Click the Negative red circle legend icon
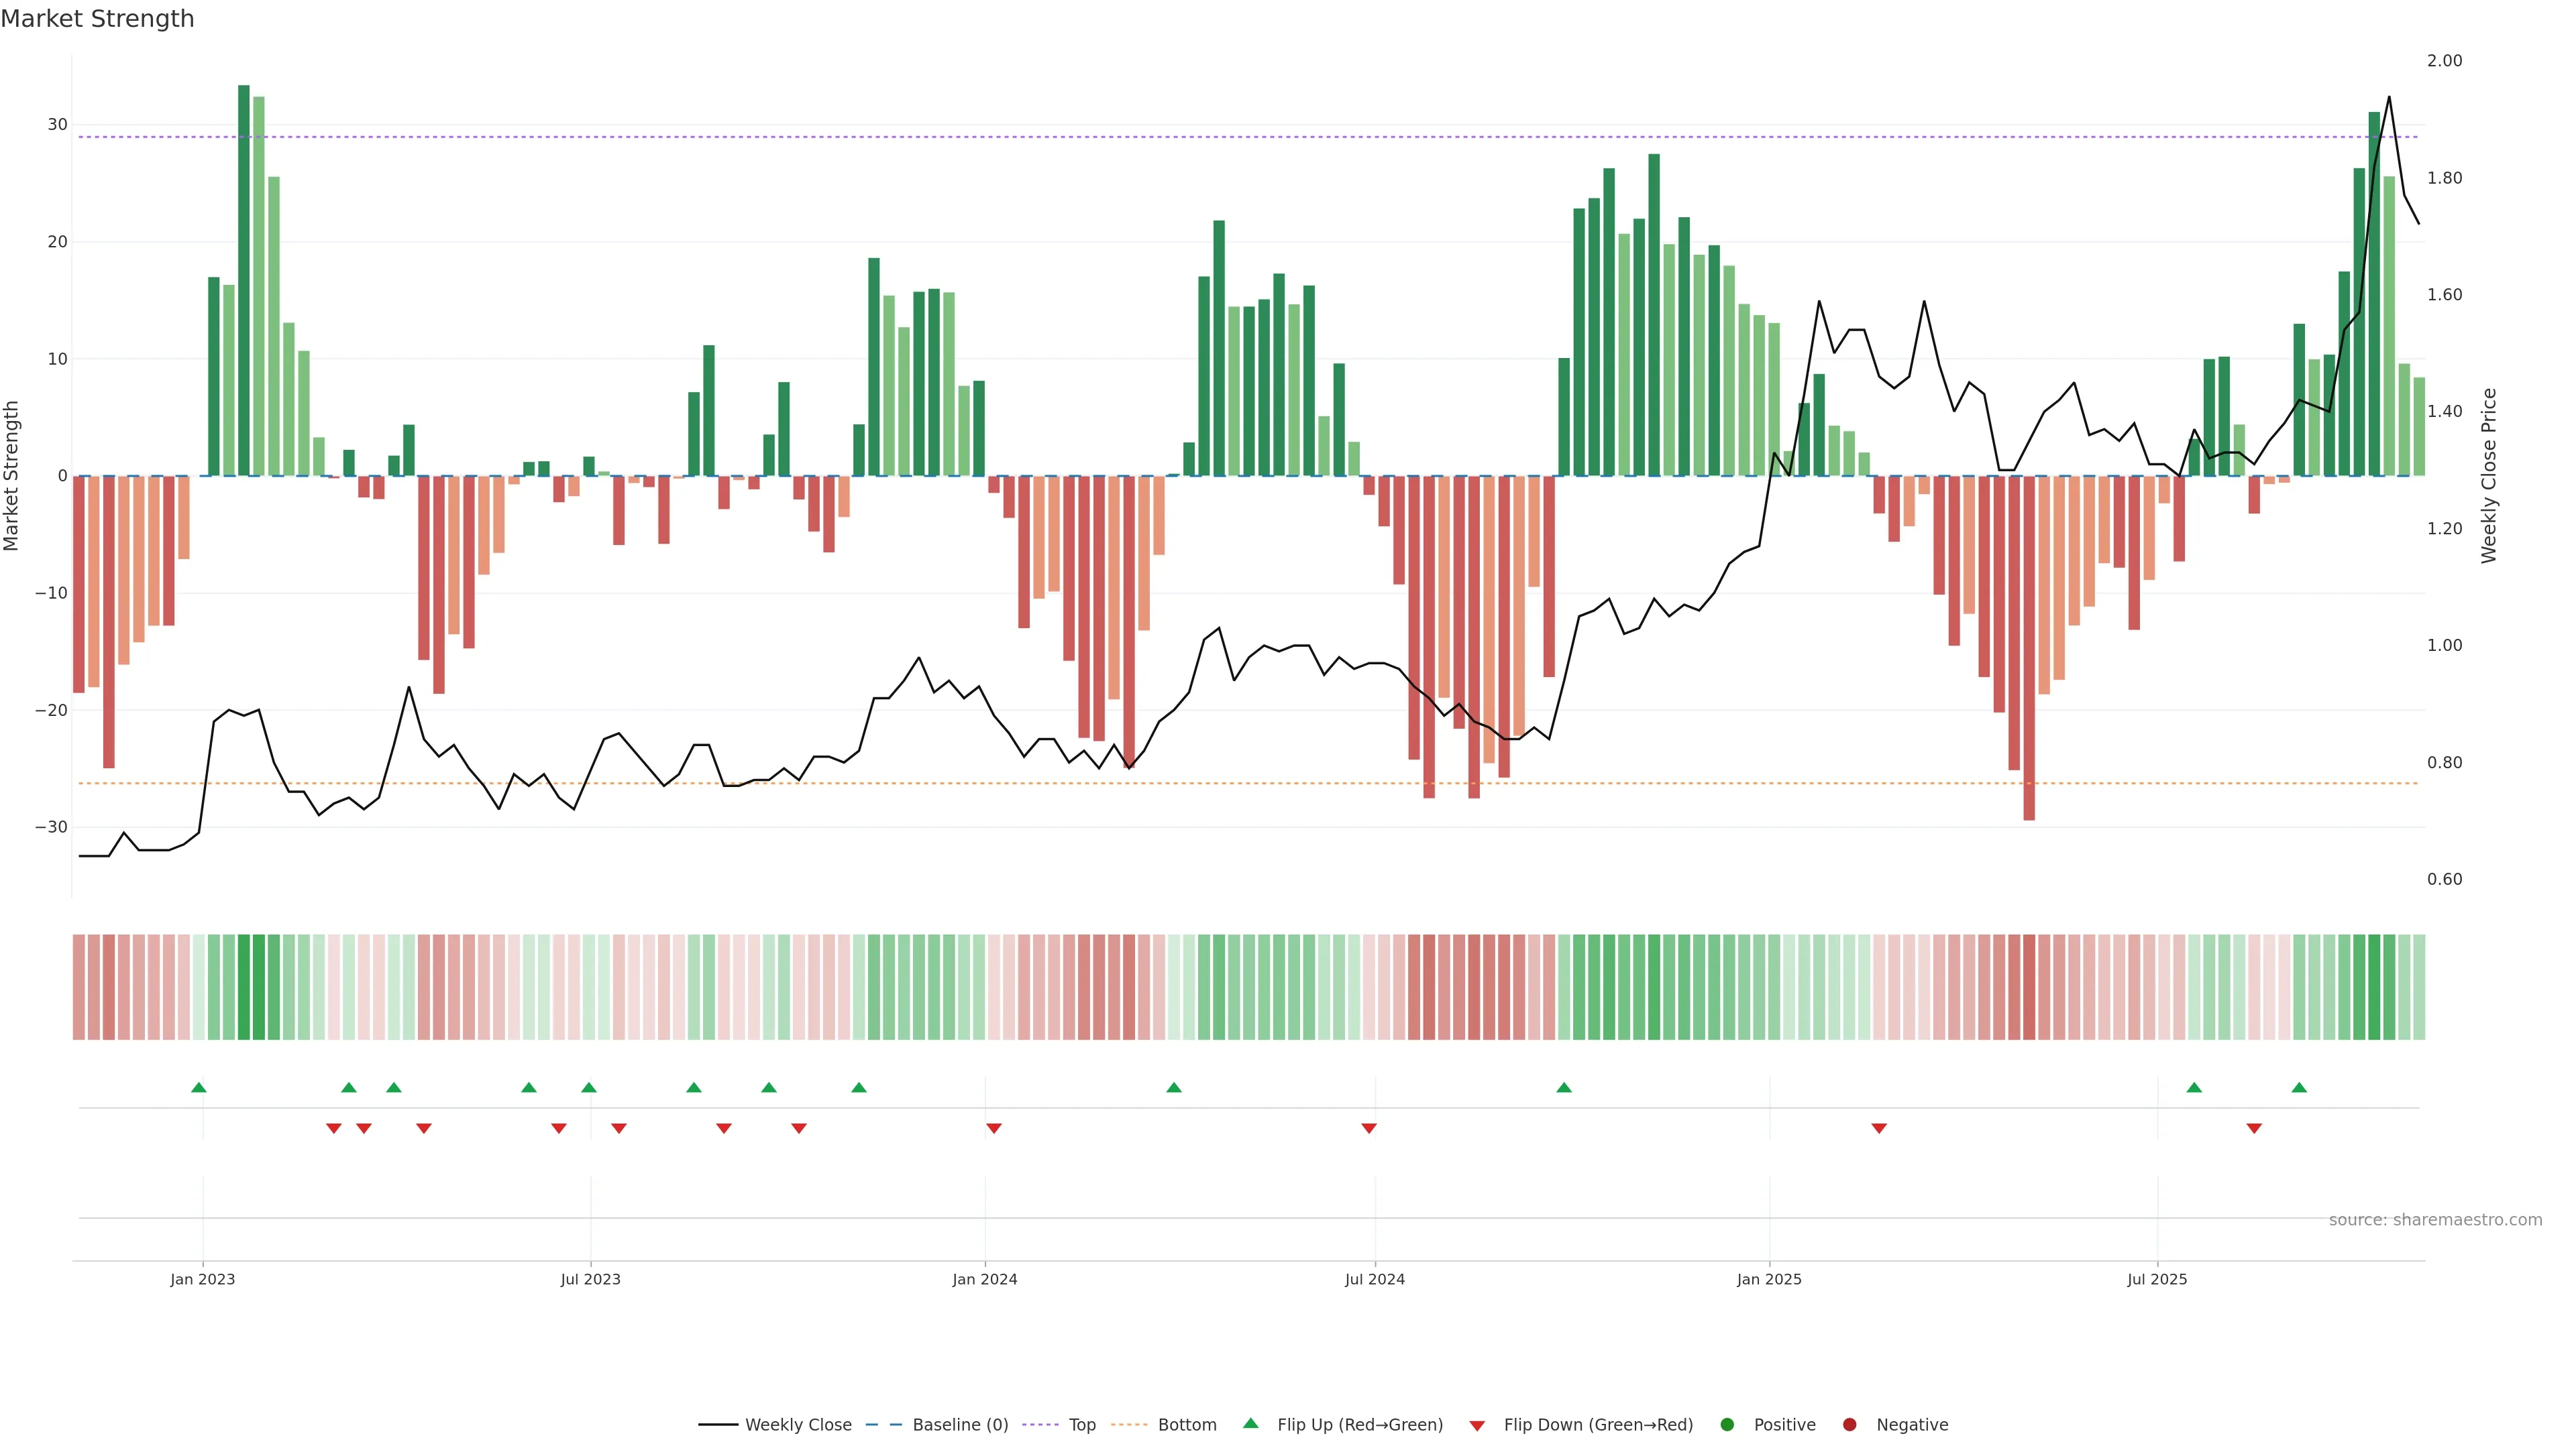The width and height of the screenshot is (2576, 1448). tap(1849, 1425)
